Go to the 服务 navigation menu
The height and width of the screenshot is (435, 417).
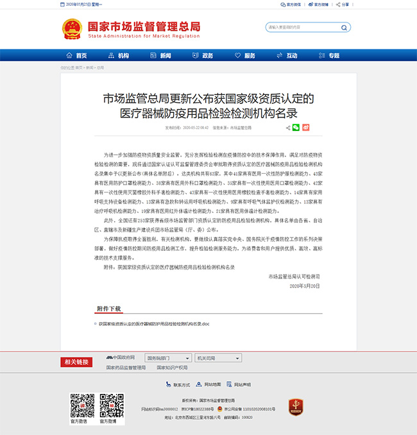pyautogui.click(x=245, y=55)
